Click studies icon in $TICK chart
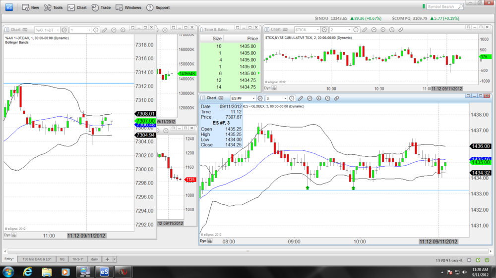Viewport: 496px width, 278px height. (x=374, y=30)
